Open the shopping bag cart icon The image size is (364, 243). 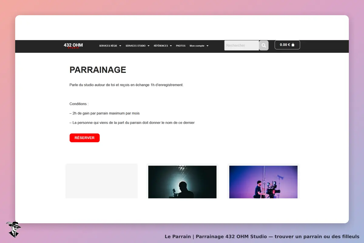tap(293, 45)
